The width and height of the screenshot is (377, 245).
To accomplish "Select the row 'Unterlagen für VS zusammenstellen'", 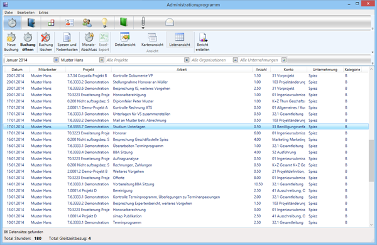I will coord(186,114).
